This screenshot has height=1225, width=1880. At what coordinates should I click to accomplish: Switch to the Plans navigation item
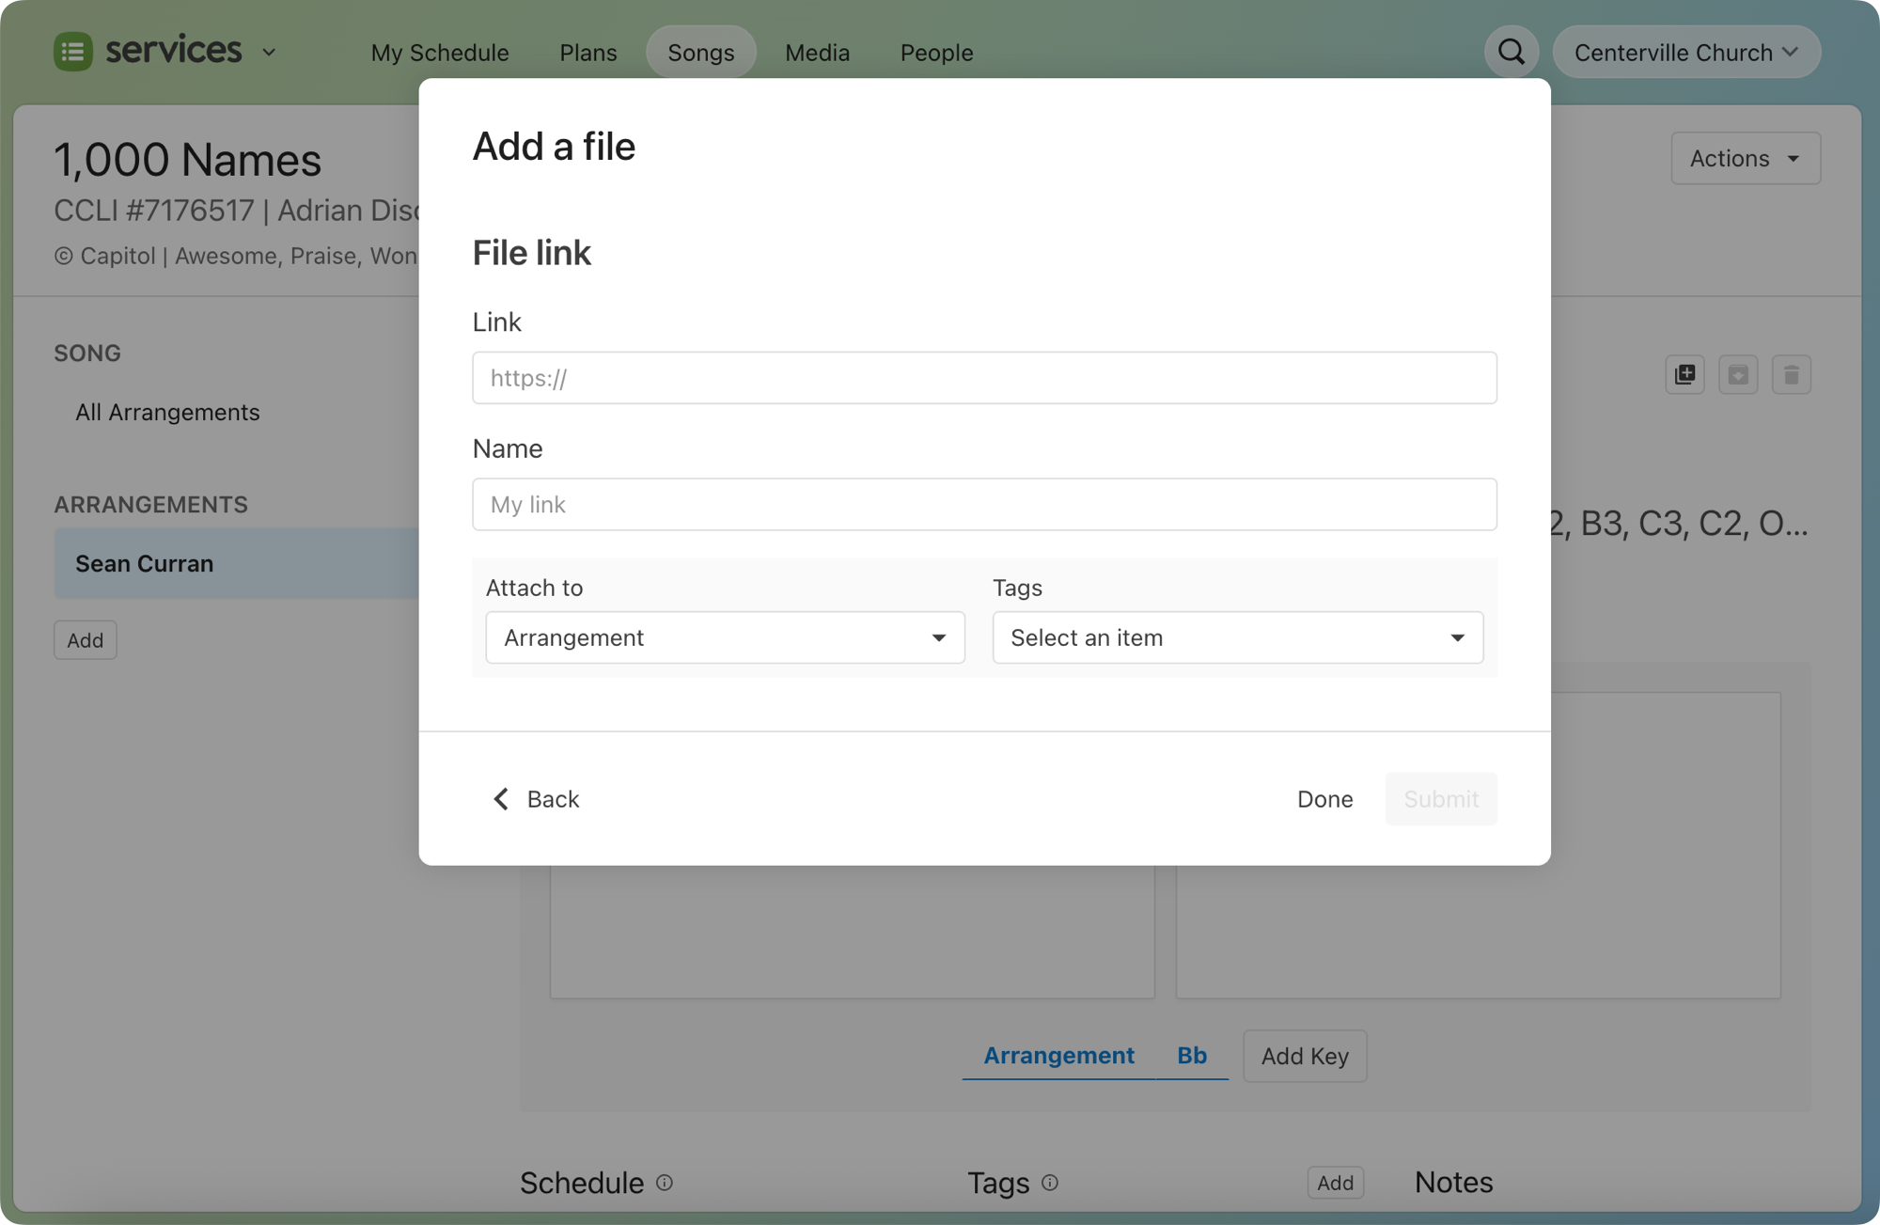(587, 53)
